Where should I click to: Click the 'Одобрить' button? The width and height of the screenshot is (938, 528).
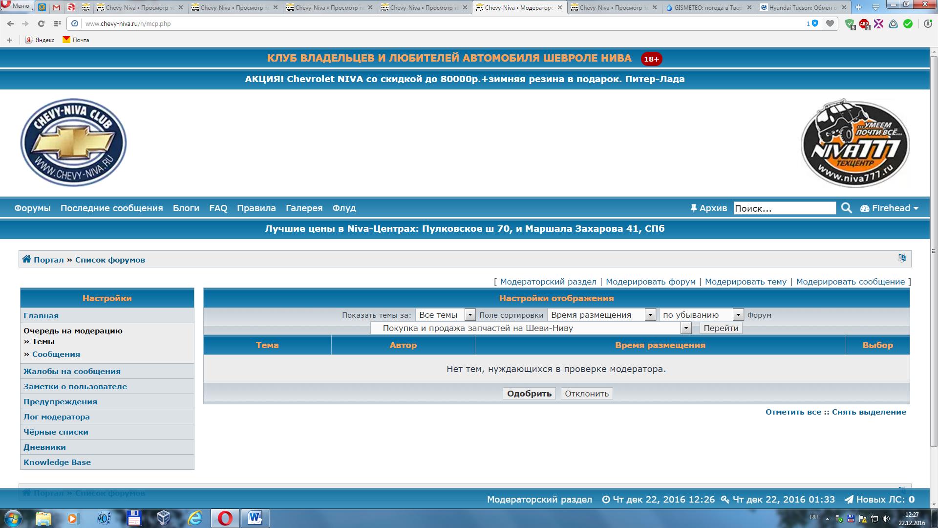[529, 394]
